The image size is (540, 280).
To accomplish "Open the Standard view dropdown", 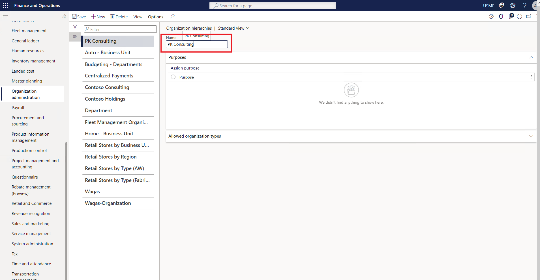I will 234,28.
